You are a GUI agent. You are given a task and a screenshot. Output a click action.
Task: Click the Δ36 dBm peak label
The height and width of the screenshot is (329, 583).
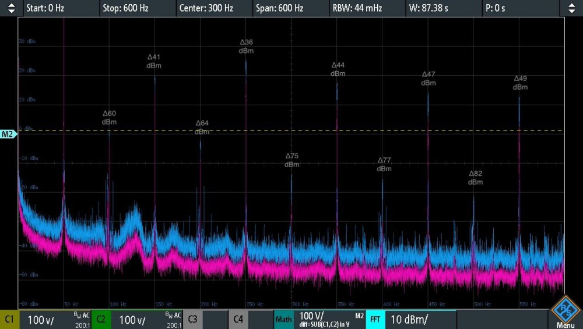point(246,47)
